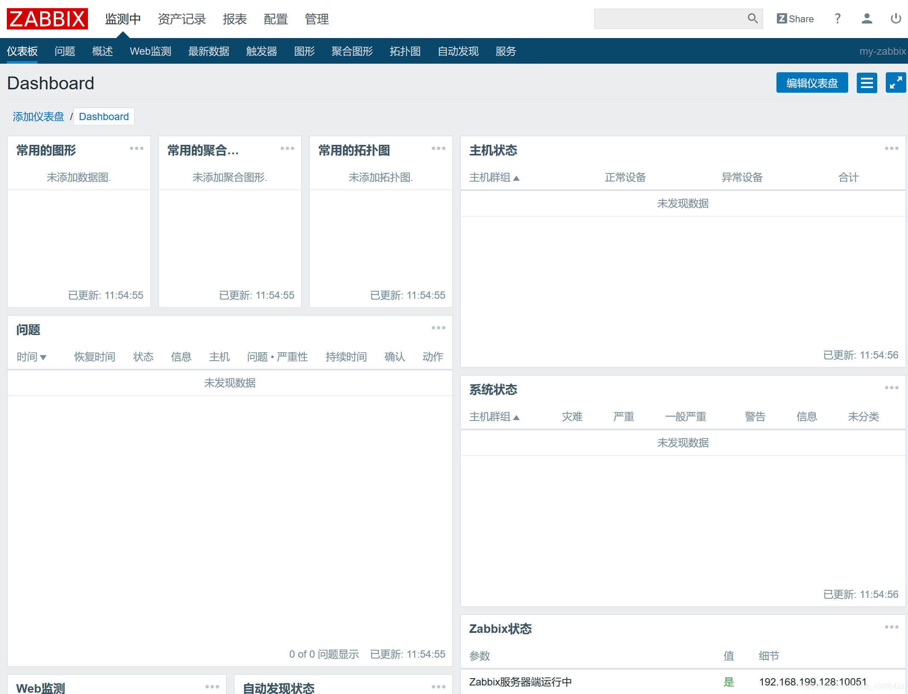Go to the 拓扑图 submenu tab

[405, 51]
